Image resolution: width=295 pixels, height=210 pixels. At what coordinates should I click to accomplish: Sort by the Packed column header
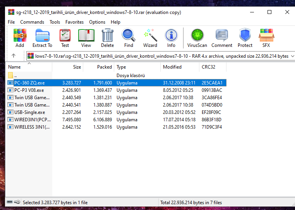(x=99, y=67)
